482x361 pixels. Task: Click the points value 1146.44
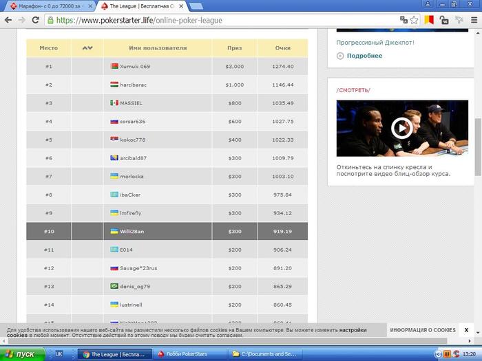pyautogui.click(x=283, y=85)
